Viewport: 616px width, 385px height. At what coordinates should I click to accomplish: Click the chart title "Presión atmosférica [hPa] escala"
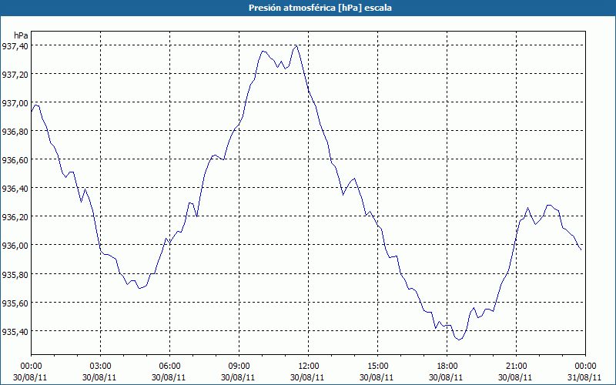pos(320,8)
